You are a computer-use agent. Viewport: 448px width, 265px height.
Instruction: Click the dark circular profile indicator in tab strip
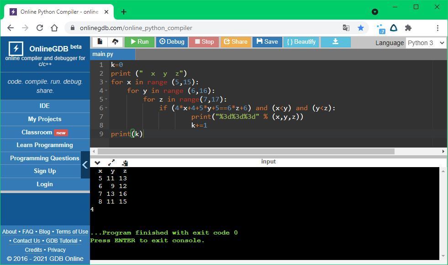point(375,12)
